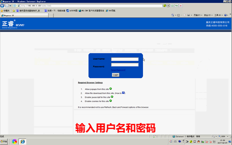
Task: Open the Safety (安全) menu
Action: point(208,15)
